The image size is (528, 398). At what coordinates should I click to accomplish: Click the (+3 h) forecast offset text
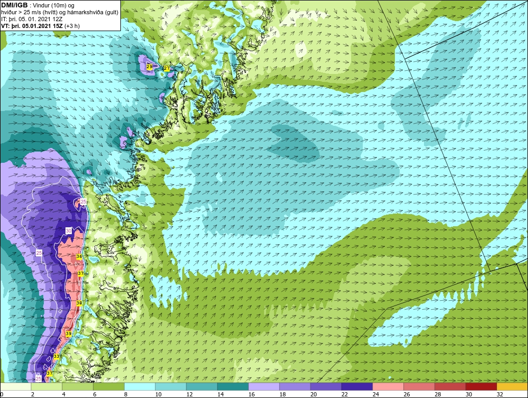click(72, 26)
